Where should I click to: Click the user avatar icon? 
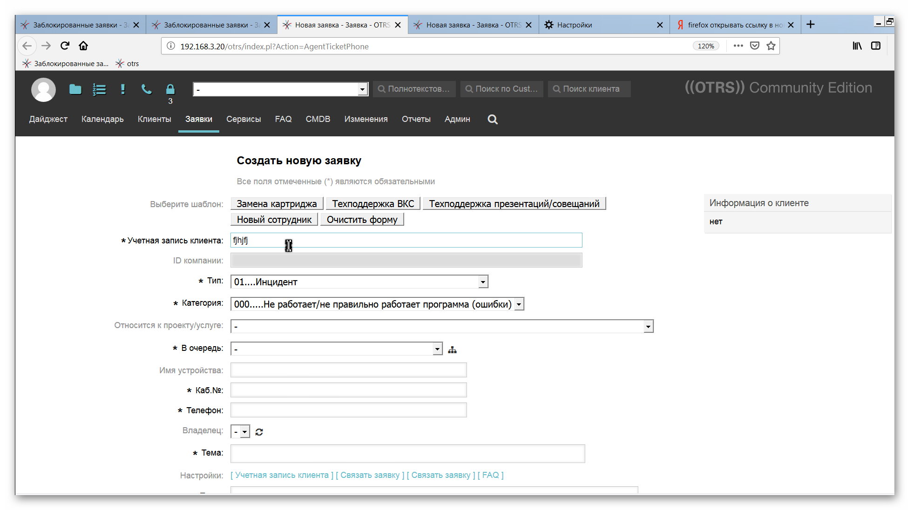tap(43, 89)
